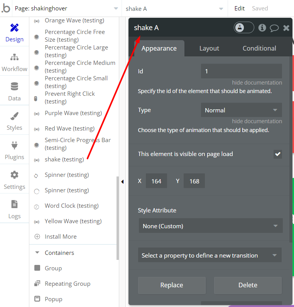Select Orange Wave (testing) element icon
The height and width of the screenshot is (307, 294).
tap(37, 21)
